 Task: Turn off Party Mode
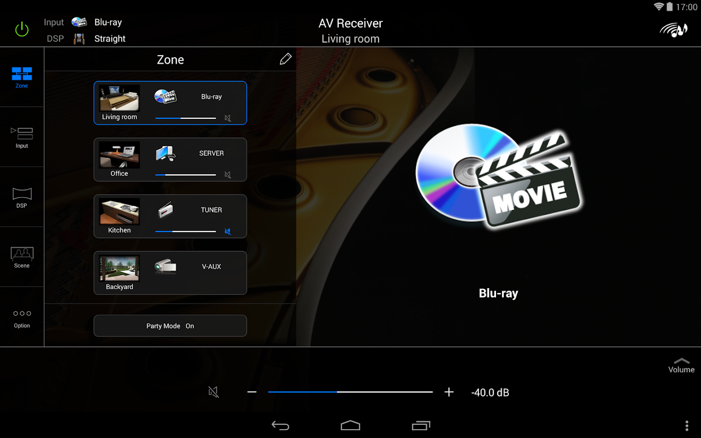[170, 326]
